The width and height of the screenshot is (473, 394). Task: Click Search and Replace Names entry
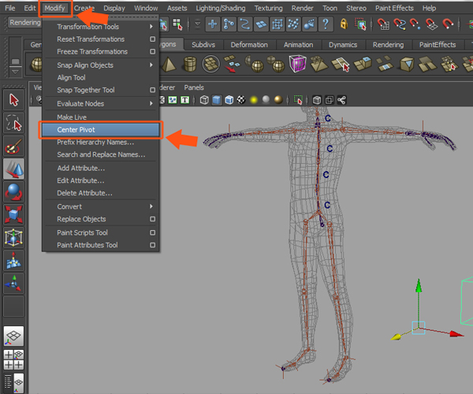[102, 154]
